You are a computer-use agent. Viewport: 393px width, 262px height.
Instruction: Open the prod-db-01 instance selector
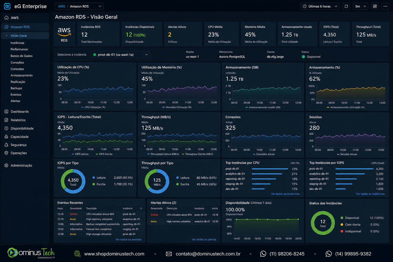(x=120, y=55)
